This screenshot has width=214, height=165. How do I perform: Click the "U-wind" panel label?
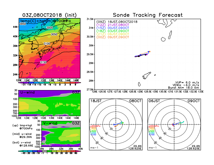point(28,92)
